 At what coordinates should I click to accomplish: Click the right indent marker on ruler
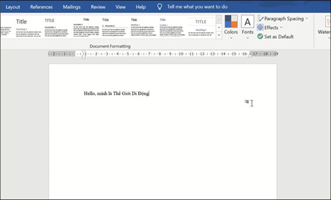(250, 55)
